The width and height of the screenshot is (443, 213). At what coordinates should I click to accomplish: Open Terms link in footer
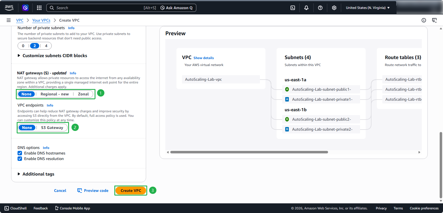[x=398, y=208]
